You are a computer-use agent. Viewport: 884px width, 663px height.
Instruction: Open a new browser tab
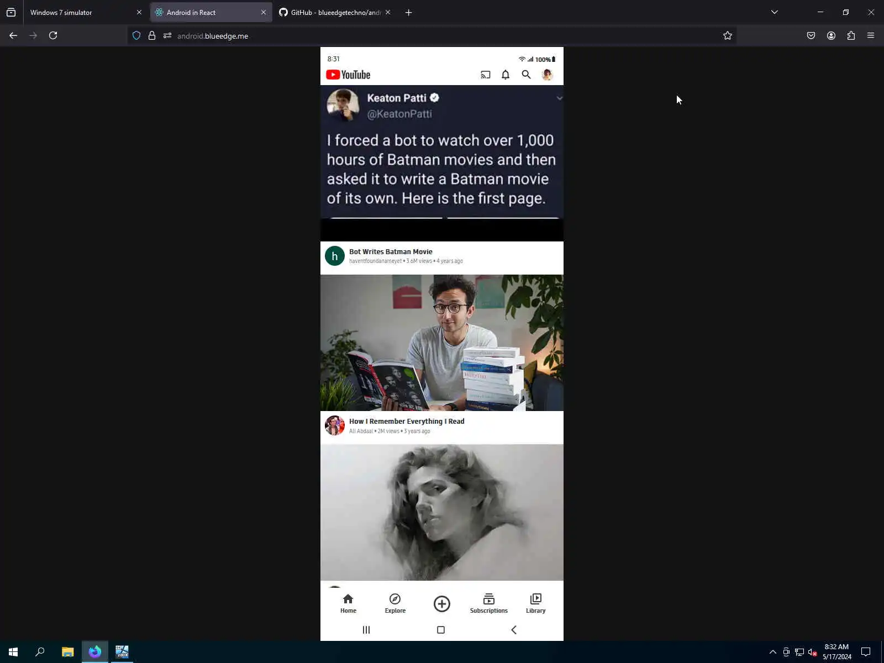tap(408, 12)
